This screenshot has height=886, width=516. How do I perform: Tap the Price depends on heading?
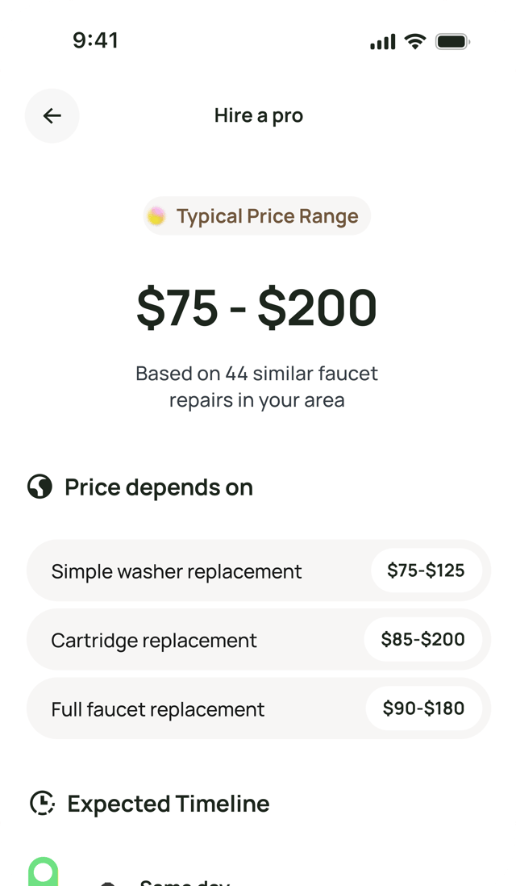[159, 487]
